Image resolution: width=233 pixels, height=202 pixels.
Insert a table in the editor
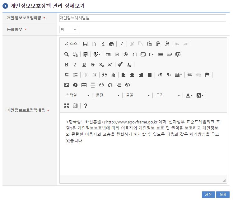84,85
